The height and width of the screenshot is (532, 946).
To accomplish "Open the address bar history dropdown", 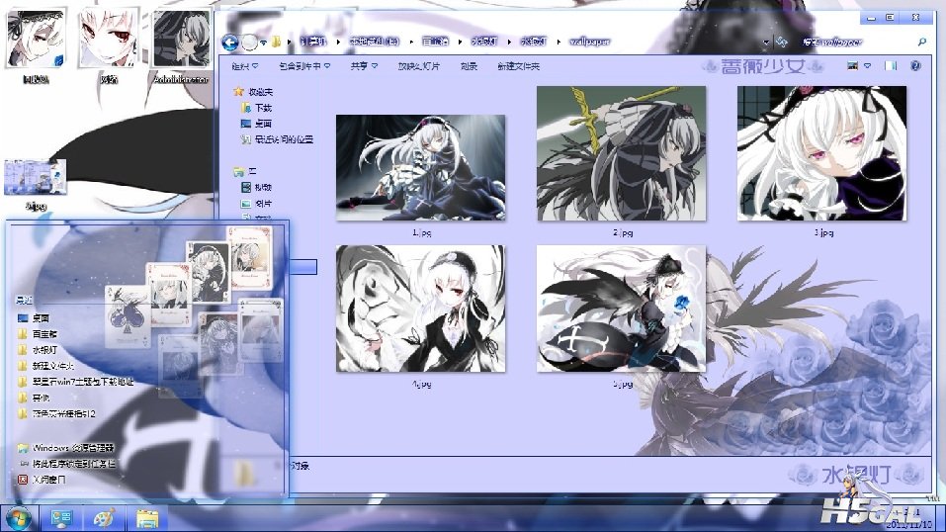I will (766, 43).
